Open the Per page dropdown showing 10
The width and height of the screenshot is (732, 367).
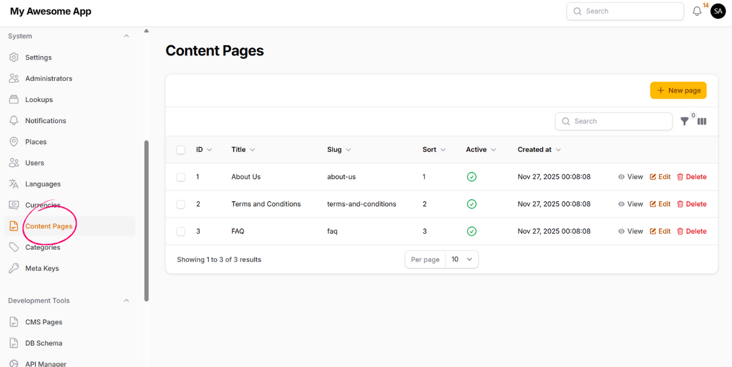[462, 259]
